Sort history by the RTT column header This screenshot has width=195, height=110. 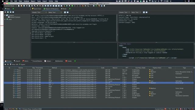tap(127, 68)
